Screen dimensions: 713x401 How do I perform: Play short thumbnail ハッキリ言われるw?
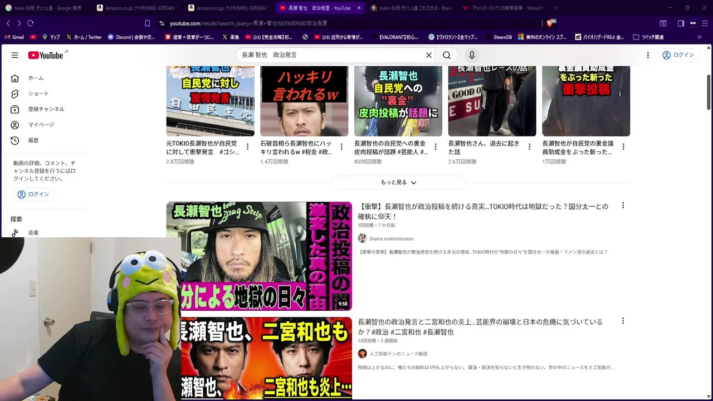click(x=304, y=101)
